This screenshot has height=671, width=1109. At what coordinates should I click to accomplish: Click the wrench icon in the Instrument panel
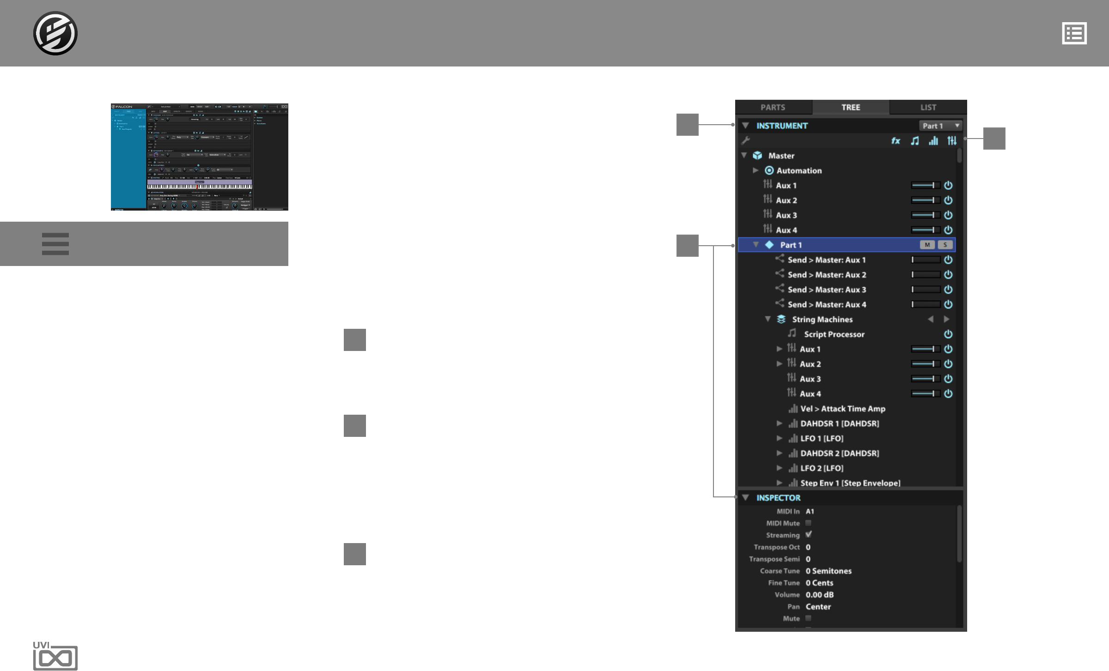click(x=745, y=141)
